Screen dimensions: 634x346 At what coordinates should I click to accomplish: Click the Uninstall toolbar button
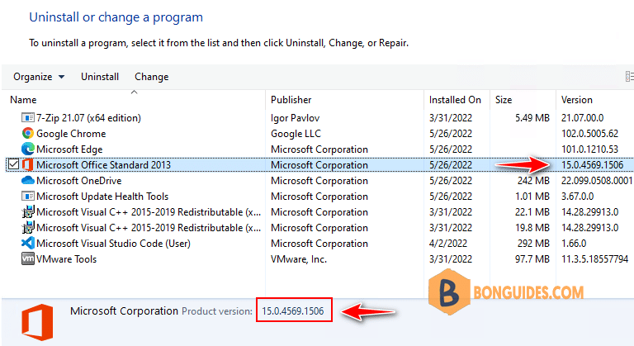click(100, 77)
